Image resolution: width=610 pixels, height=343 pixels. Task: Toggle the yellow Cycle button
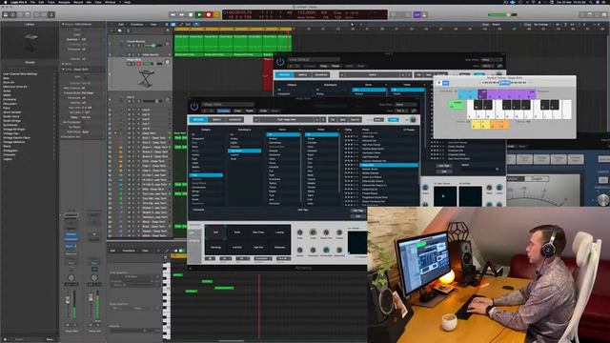217,15
